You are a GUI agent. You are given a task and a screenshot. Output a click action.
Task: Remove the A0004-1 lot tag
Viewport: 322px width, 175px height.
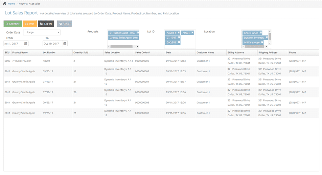[178, 33]
